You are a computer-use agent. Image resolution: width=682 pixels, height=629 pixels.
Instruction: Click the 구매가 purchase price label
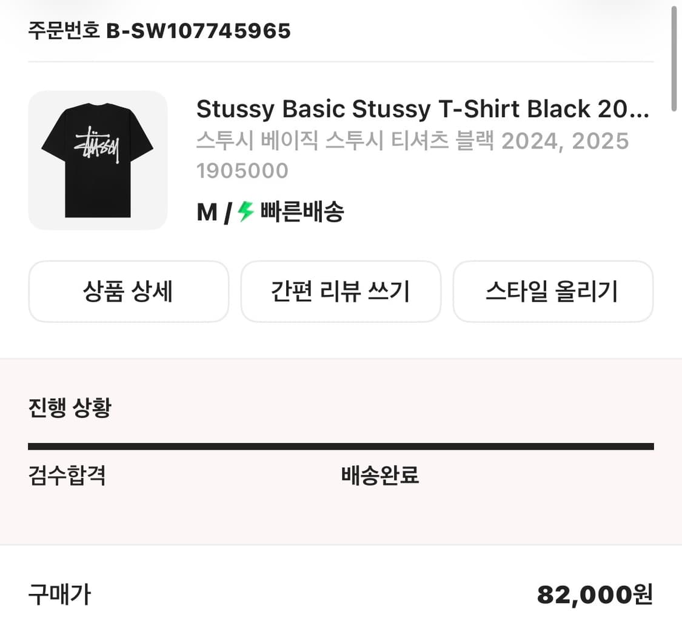[59, 595]
